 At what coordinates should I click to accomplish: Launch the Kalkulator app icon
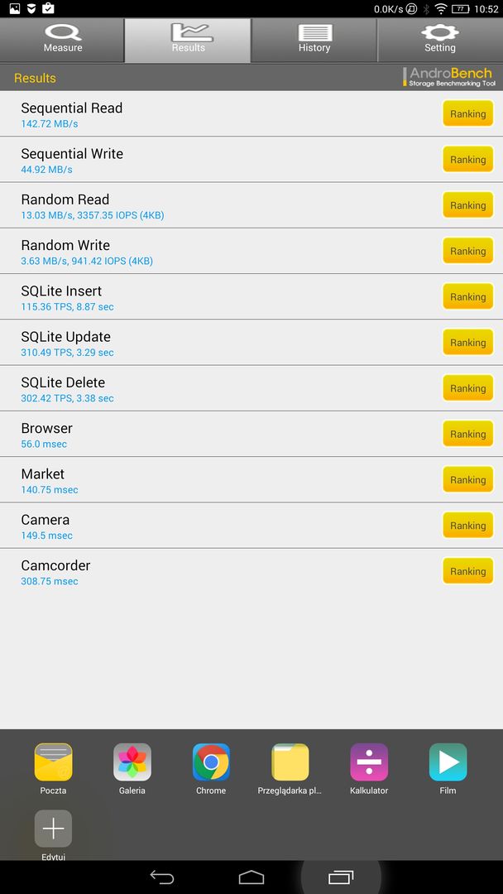pyautogui.click(x=369, y=762)
